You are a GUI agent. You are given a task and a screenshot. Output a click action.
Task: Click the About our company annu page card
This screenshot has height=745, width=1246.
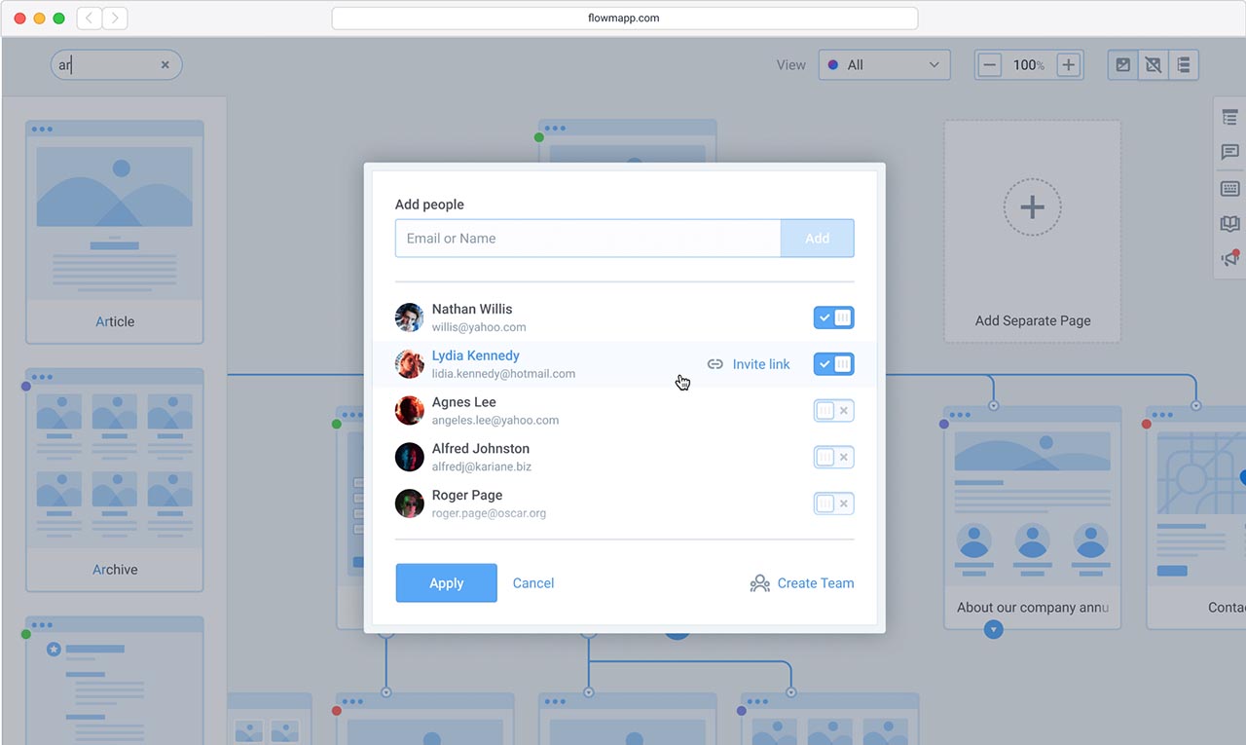pyautogui.click(x=1033, y=518)
